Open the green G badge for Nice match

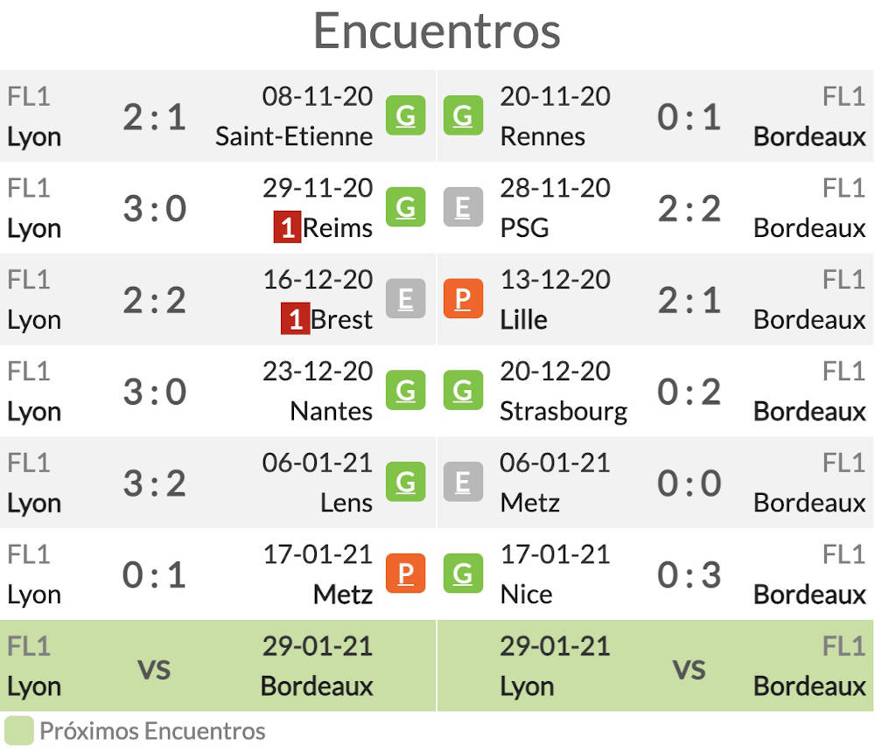pyautogui.click(x=463, y=574)
